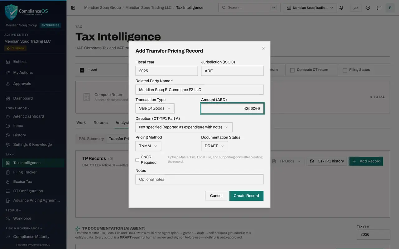This screenshot has height=249, width=399.
Task: Open the user avatar F menu
Action: point(390,7)
